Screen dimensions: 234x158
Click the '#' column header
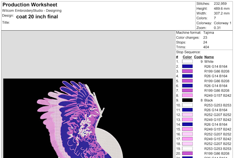click(177, 57)
